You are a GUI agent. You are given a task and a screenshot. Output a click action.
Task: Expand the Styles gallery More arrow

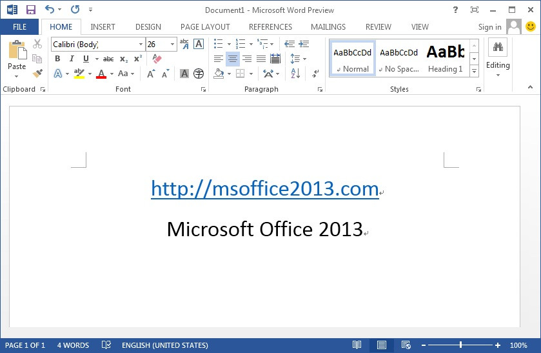click(x=475, y=71)
